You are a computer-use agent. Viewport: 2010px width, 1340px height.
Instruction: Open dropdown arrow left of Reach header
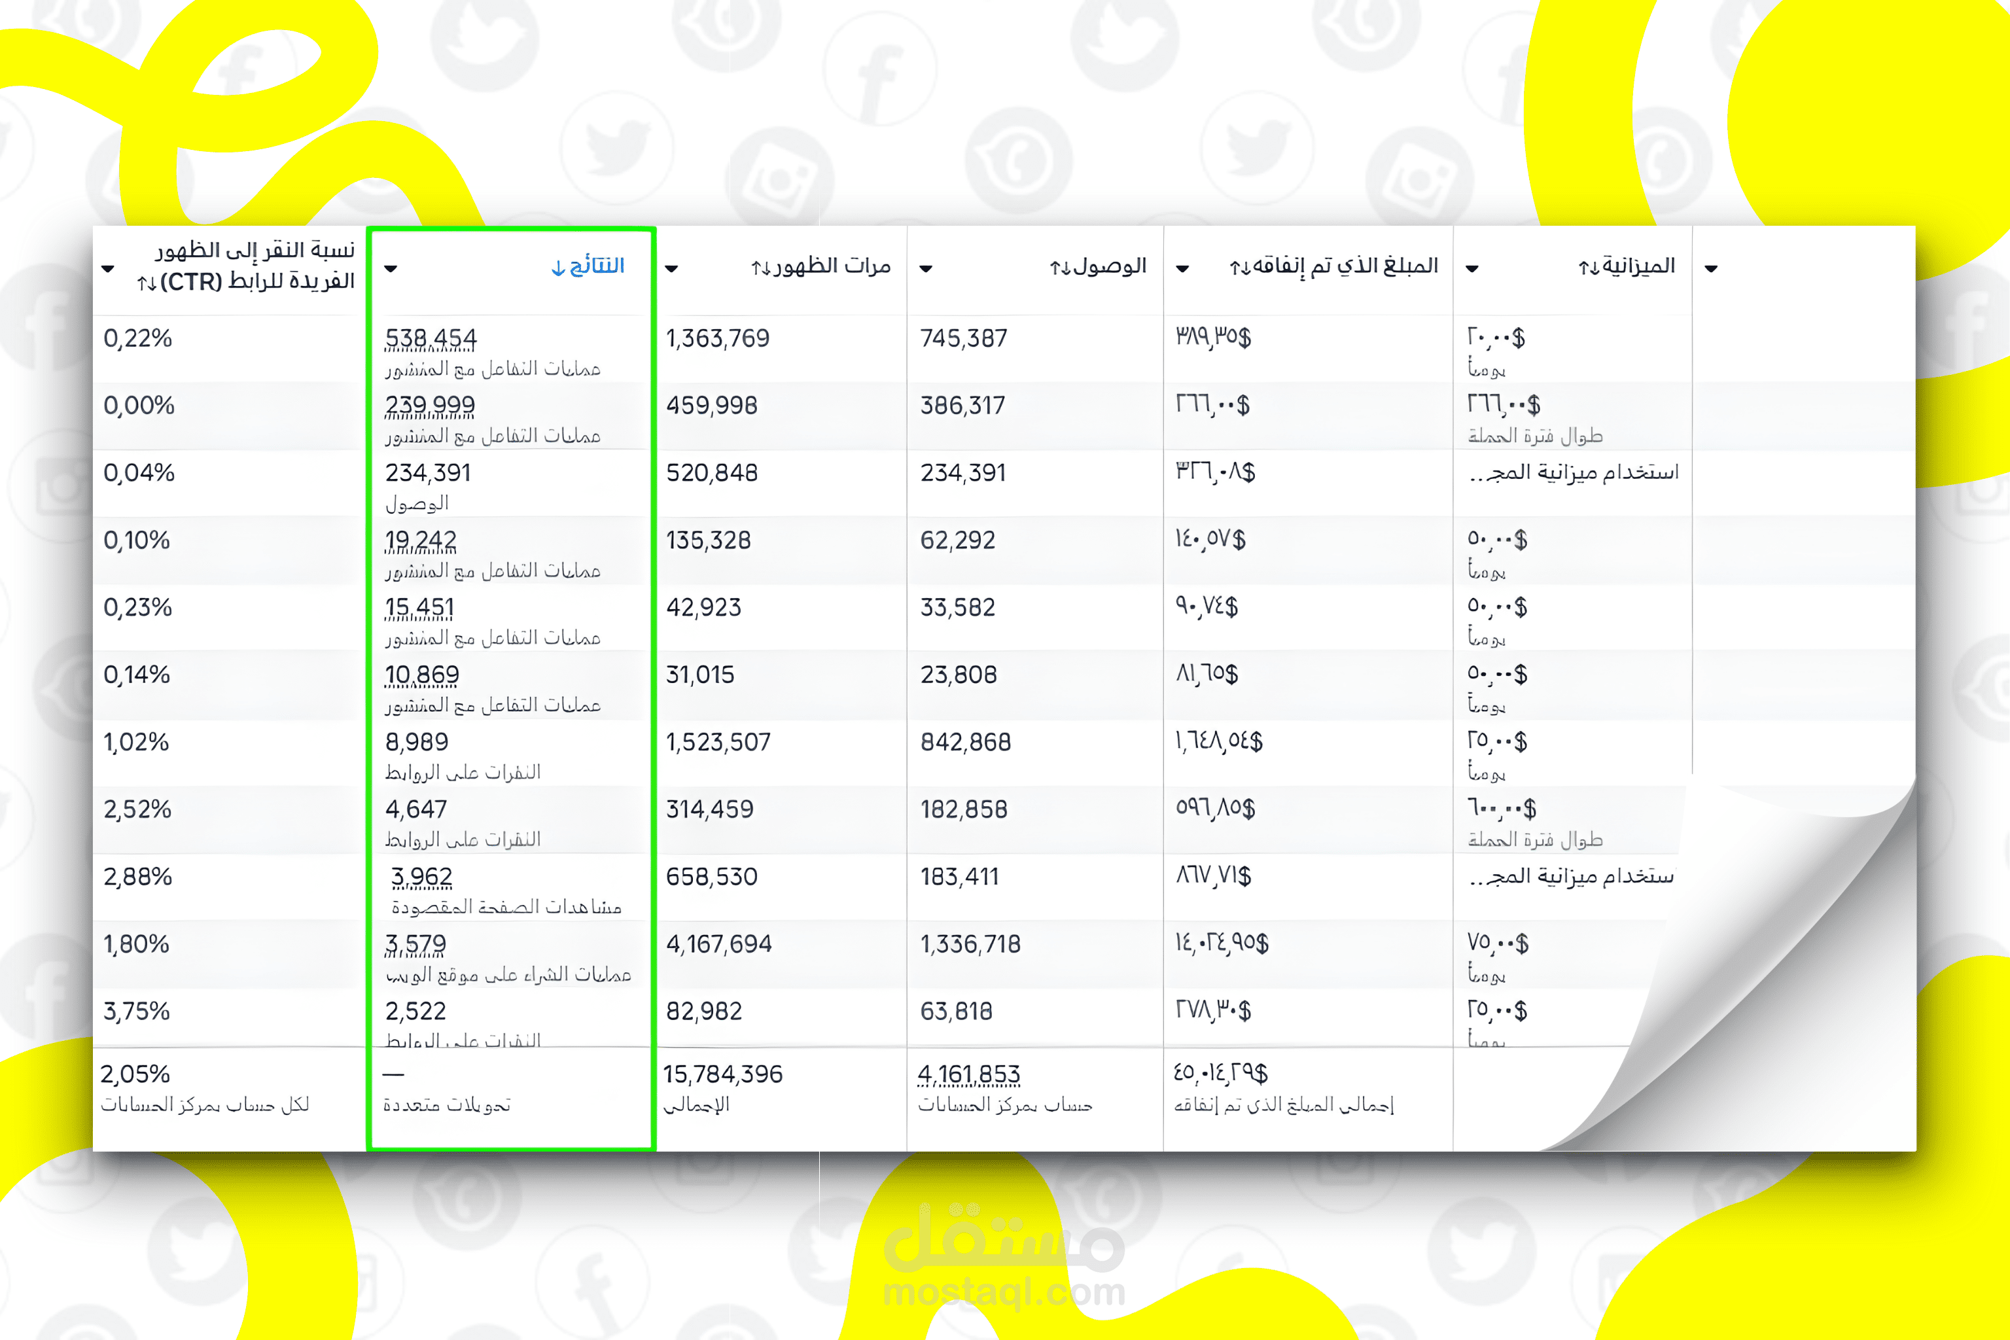pos(926,268)
